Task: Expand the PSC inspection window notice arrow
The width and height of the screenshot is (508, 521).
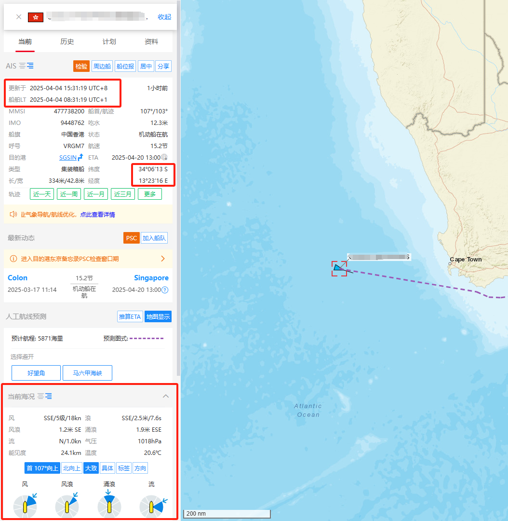Action: pyautogui.click(x=163, y=259)
